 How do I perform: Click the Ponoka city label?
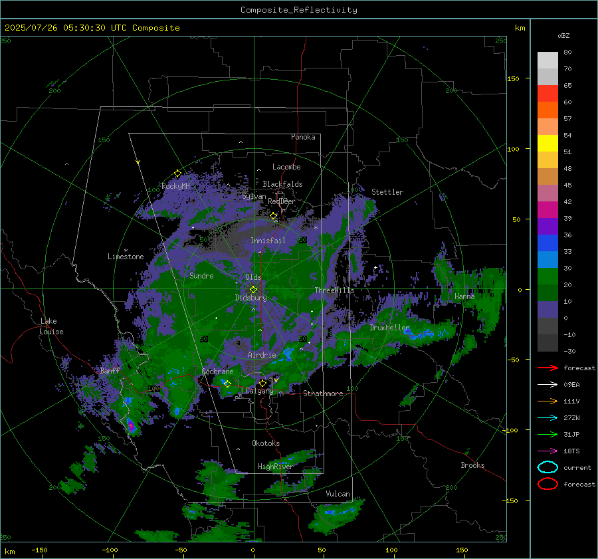click(303, 137)
